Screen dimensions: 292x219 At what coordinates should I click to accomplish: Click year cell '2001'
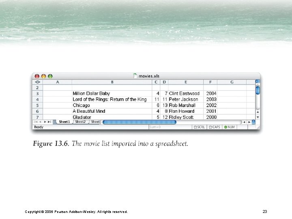click(x=210, y=112)
